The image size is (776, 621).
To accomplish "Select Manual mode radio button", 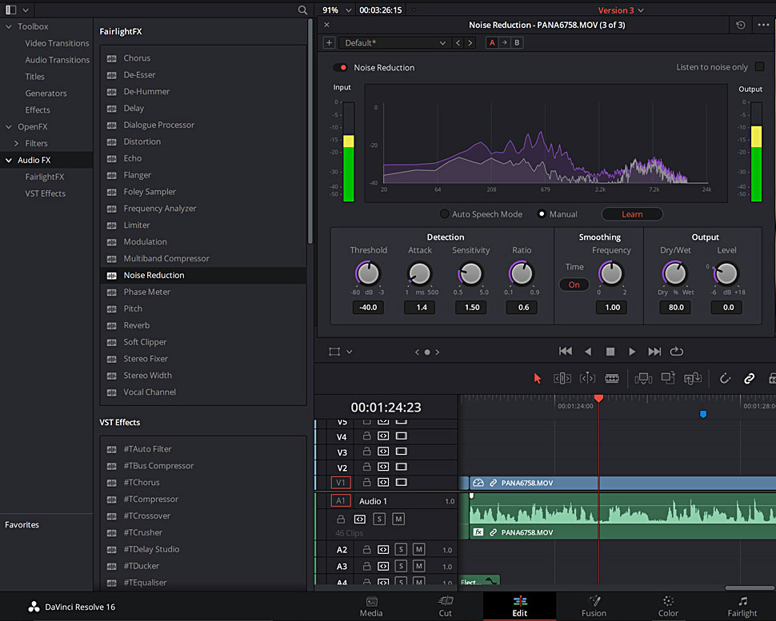I will [542, 214].
